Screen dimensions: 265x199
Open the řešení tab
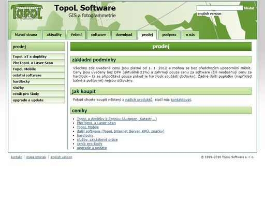click(x=76, y=35)
